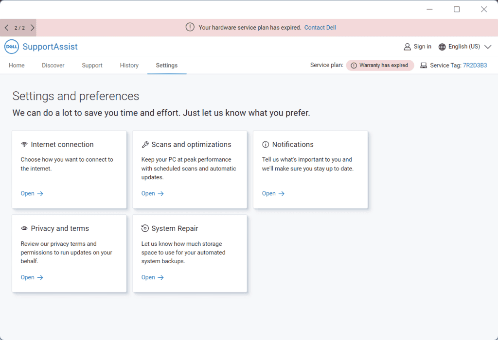
Task: Click the Warranty has expired badge
Action: [380, 65]
